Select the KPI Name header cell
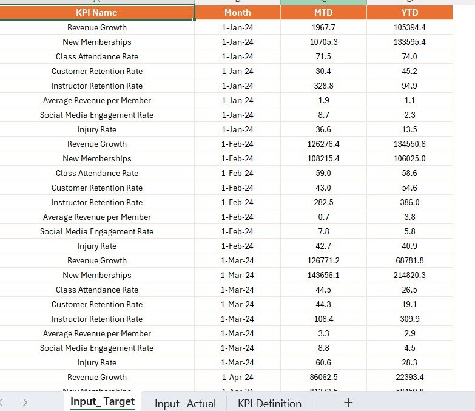 coord(96,12)
